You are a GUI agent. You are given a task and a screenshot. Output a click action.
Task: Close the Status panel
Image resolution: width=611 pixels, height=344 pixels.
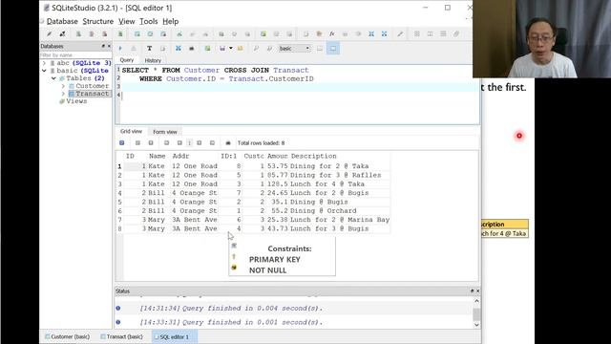pos(477,290)
